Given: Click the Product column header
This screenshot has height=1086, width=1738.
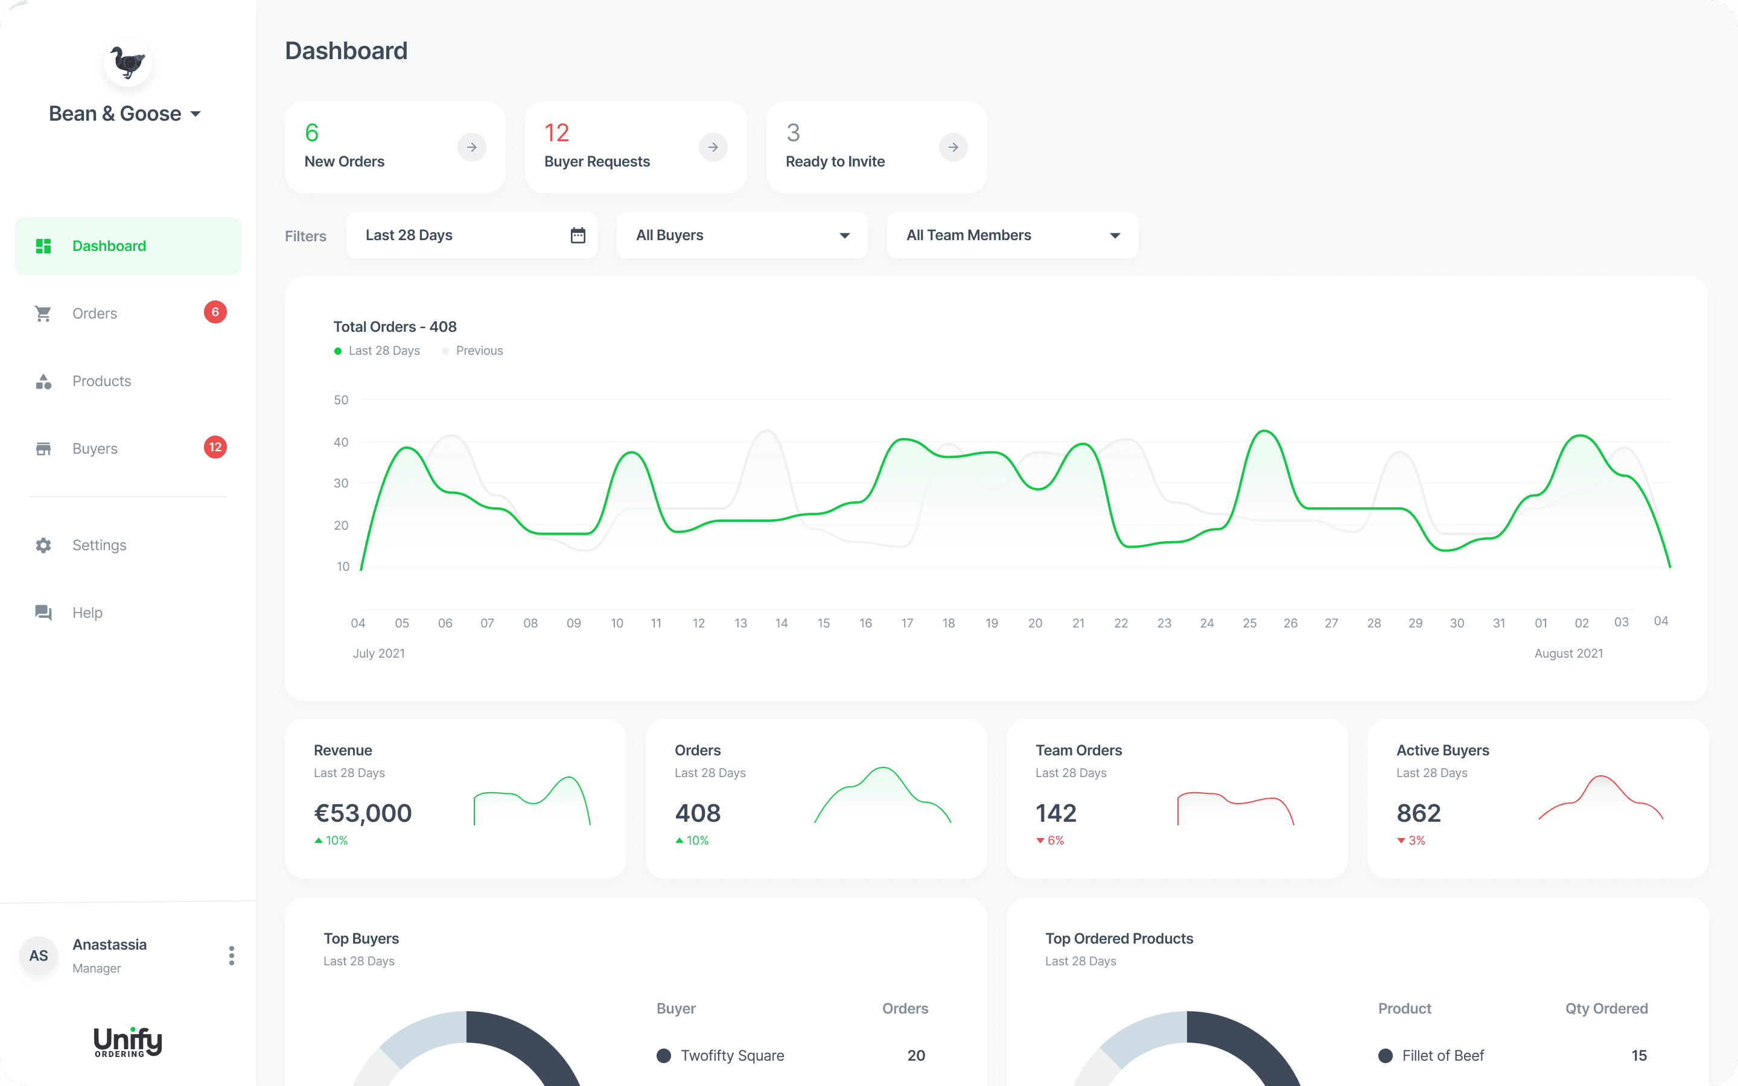Looking at the screenshot, I should (1405, 1008).
